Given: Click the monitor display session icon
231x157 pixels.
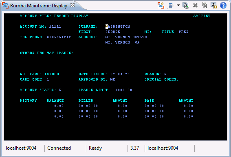Looking at the screenshot, I should pos(171,6).
